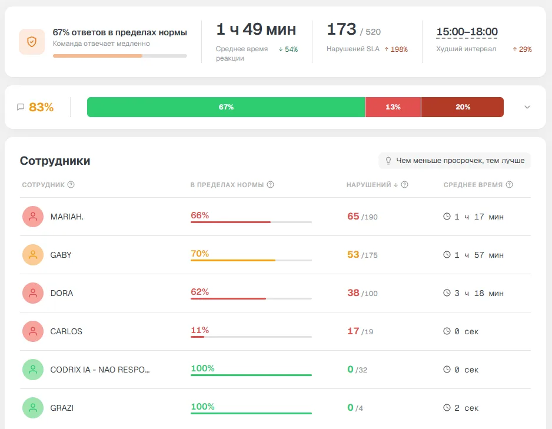Click clock icon in CODRIX IA row
The height and width of the screenshot is (429, 552).
[x=447, y=370]
